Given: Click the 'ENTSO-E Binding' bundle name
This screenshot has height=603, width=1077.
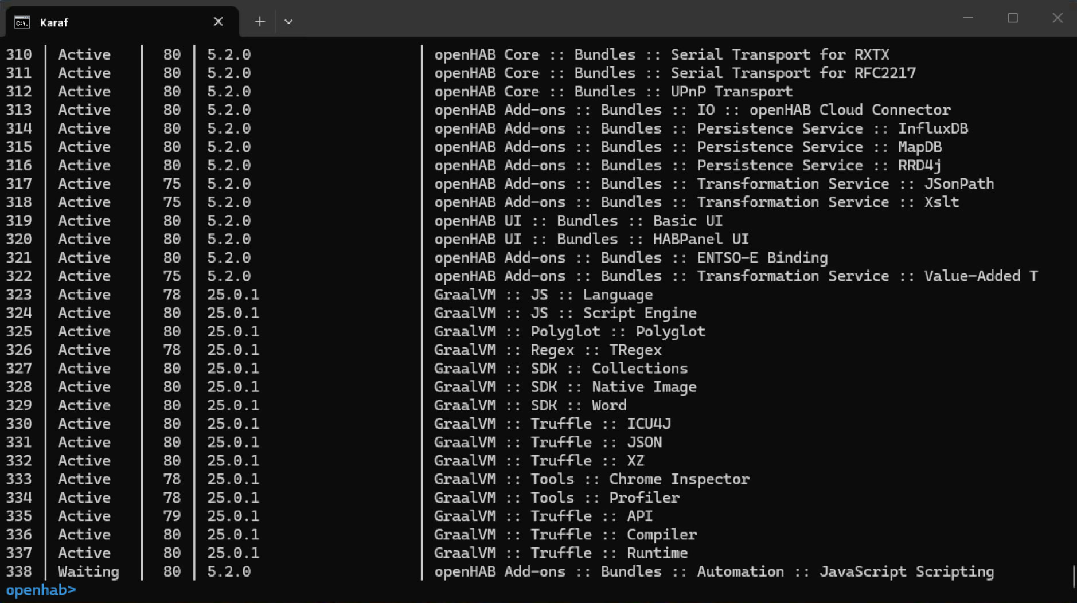Looking at the screenshot, I should coord(762,257).
